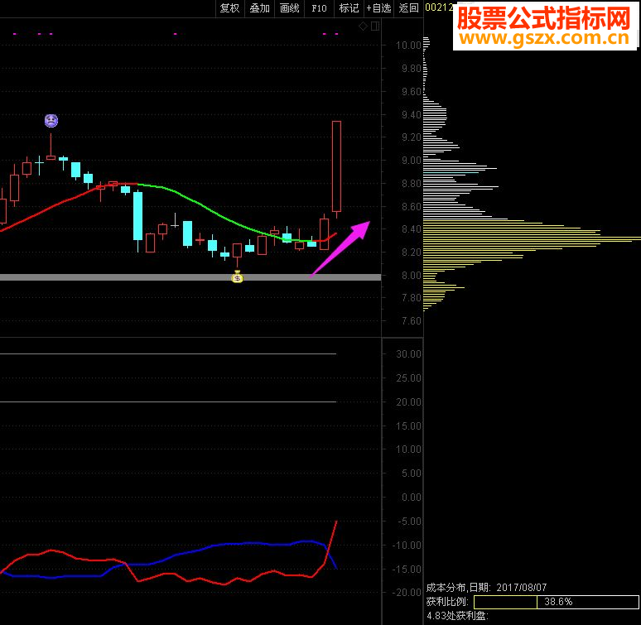Image resolution: width=641 pixels, height=625 pixels.
Task: Add stock via +自选 button
Action: (x=379, y=8)
